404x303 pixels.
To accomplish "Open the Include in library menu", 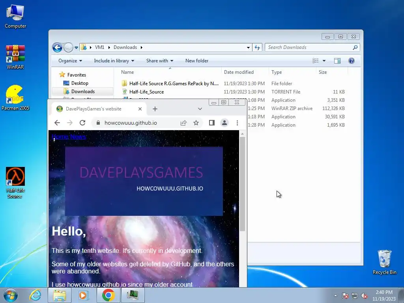I will pos(114,61).
